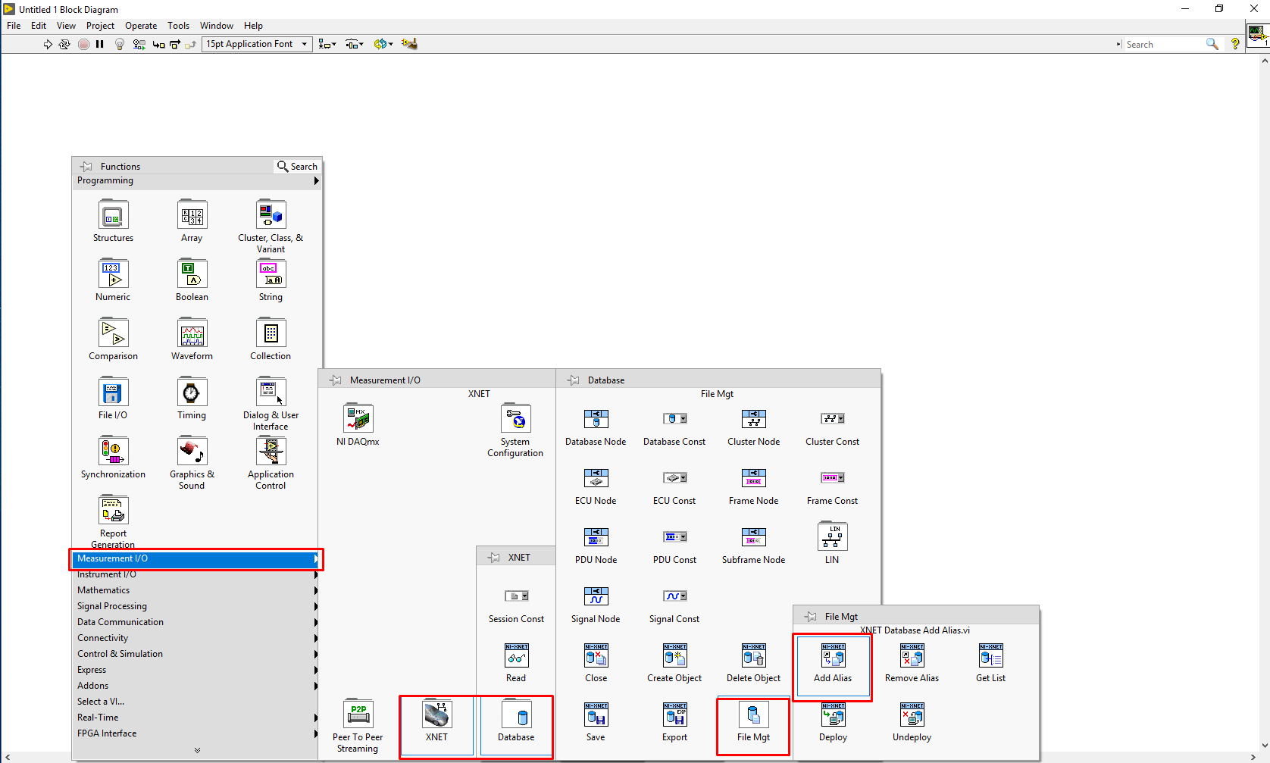Pick the Session Const item
Viewport: 1270px width, 763px height.
516,596
